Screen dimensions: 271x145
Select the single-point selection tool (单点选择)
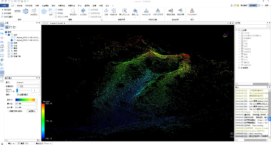pos(6,10)
